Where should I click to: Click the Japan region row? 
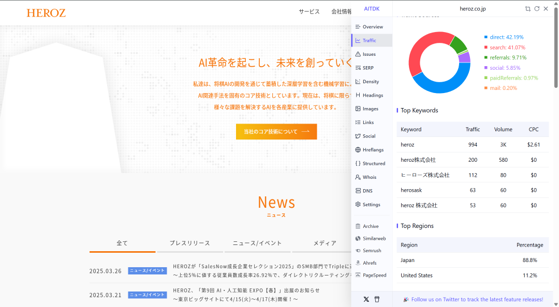pyautogui.click(x=473, y=260)
